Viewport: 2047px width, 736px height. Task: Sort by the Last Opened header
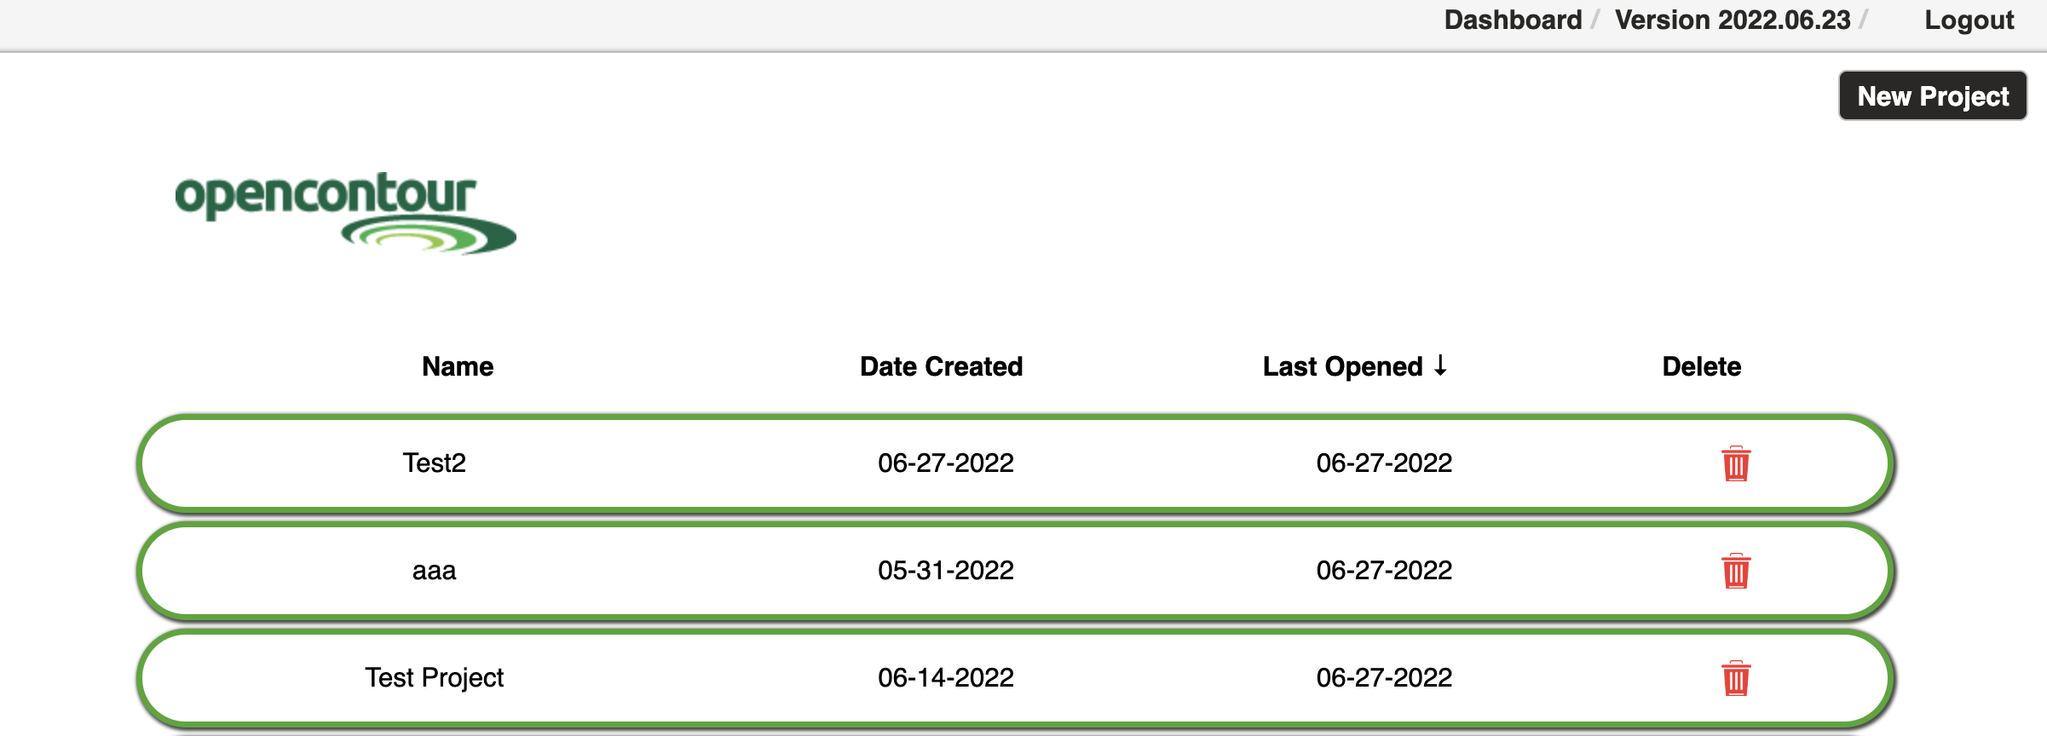1342,366
